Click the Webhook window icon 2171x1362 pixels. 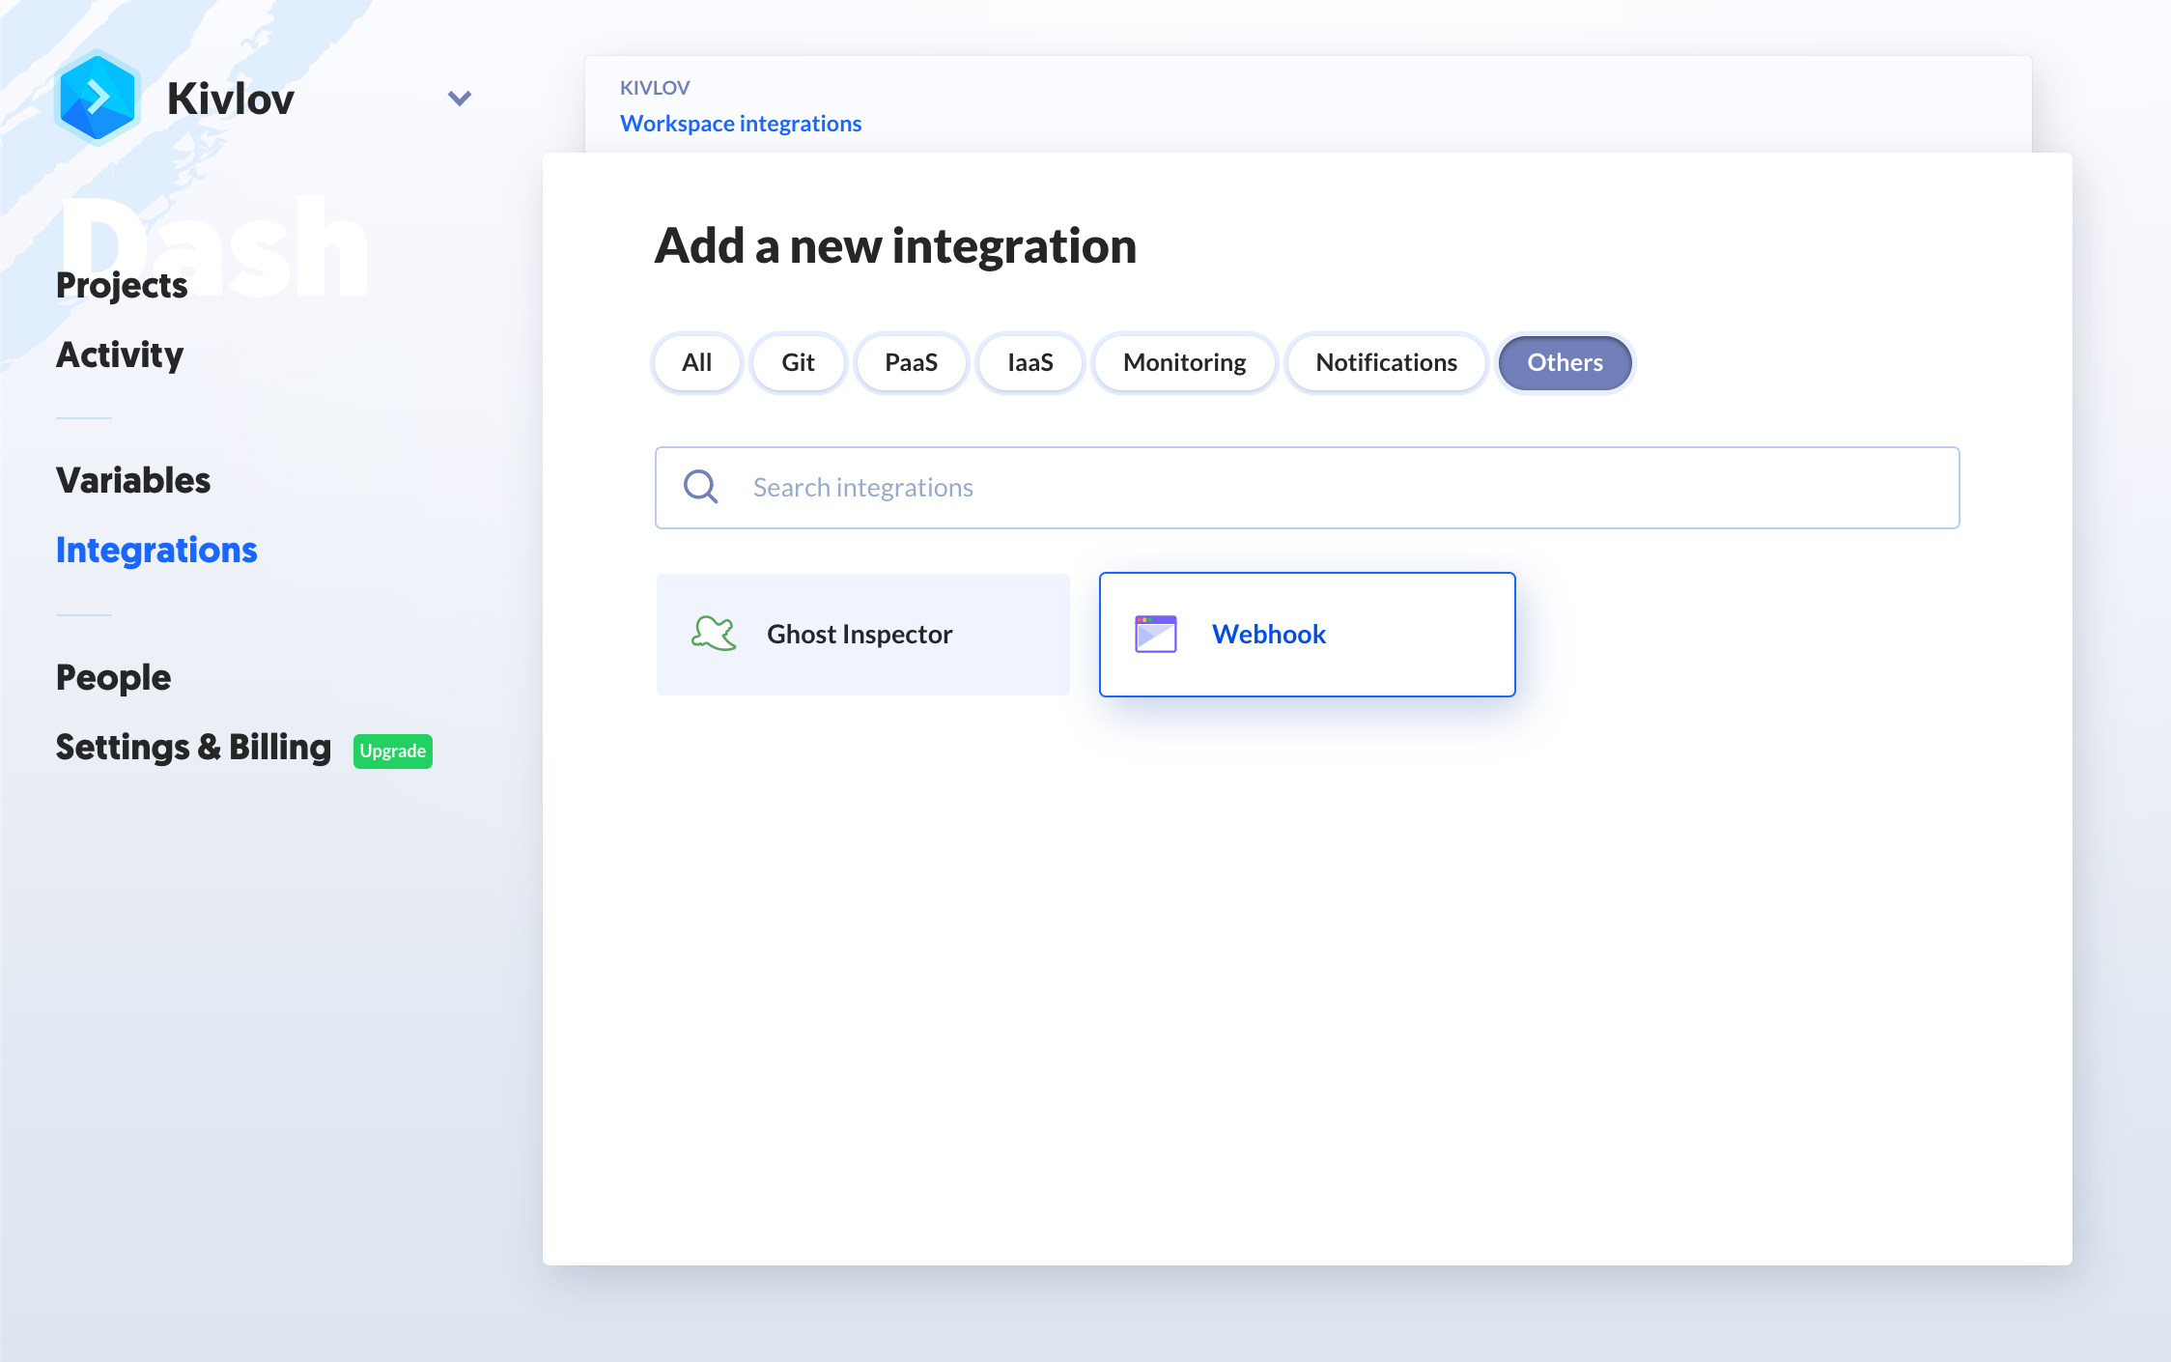point(1155,634)
